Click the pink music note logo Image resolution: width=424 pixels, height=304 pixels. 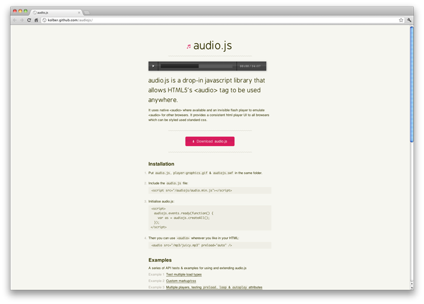pyautogui.click(x=189, y=47)
